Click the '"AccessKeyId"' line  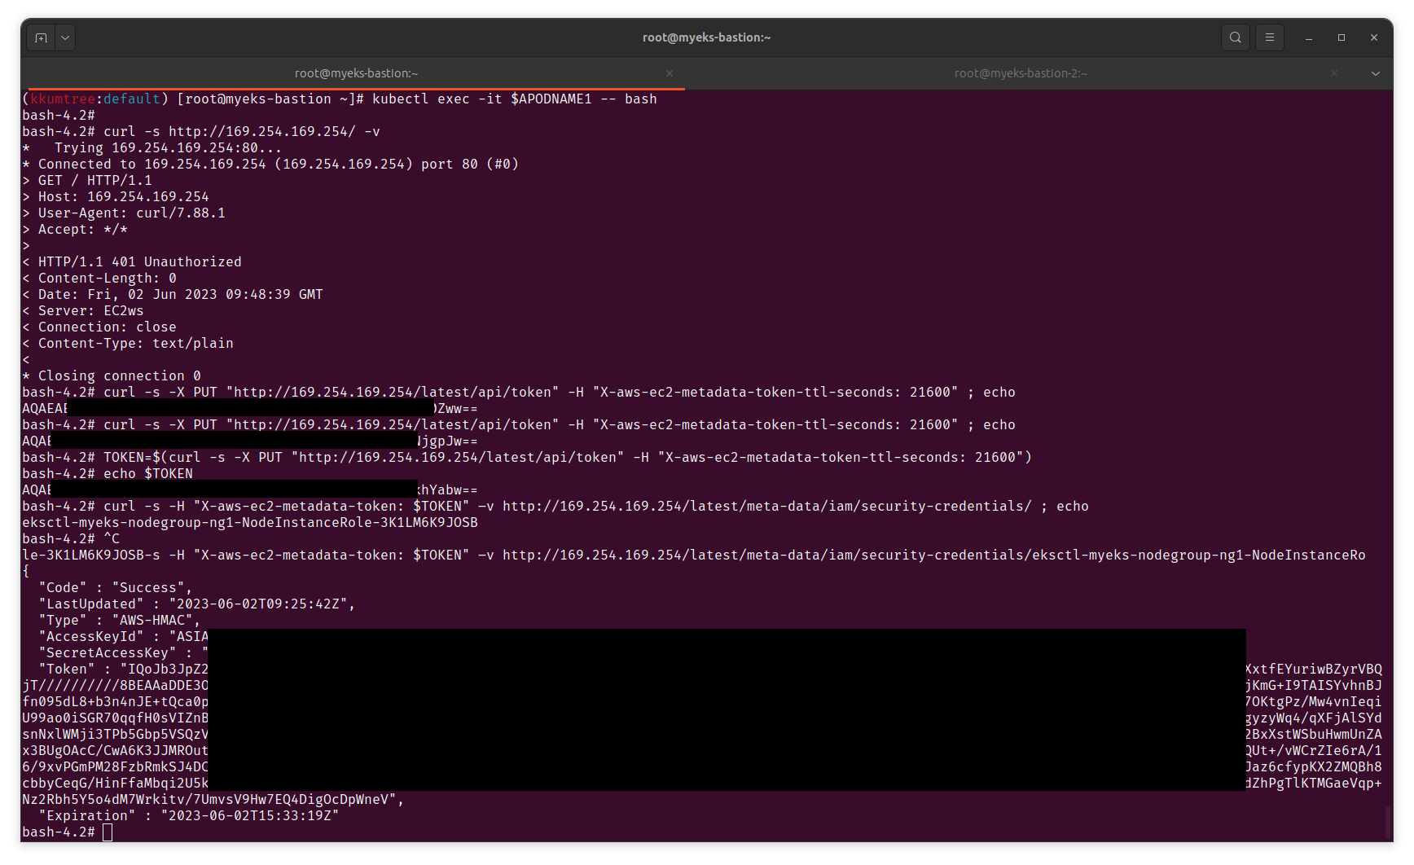click(x=124, y=636)
